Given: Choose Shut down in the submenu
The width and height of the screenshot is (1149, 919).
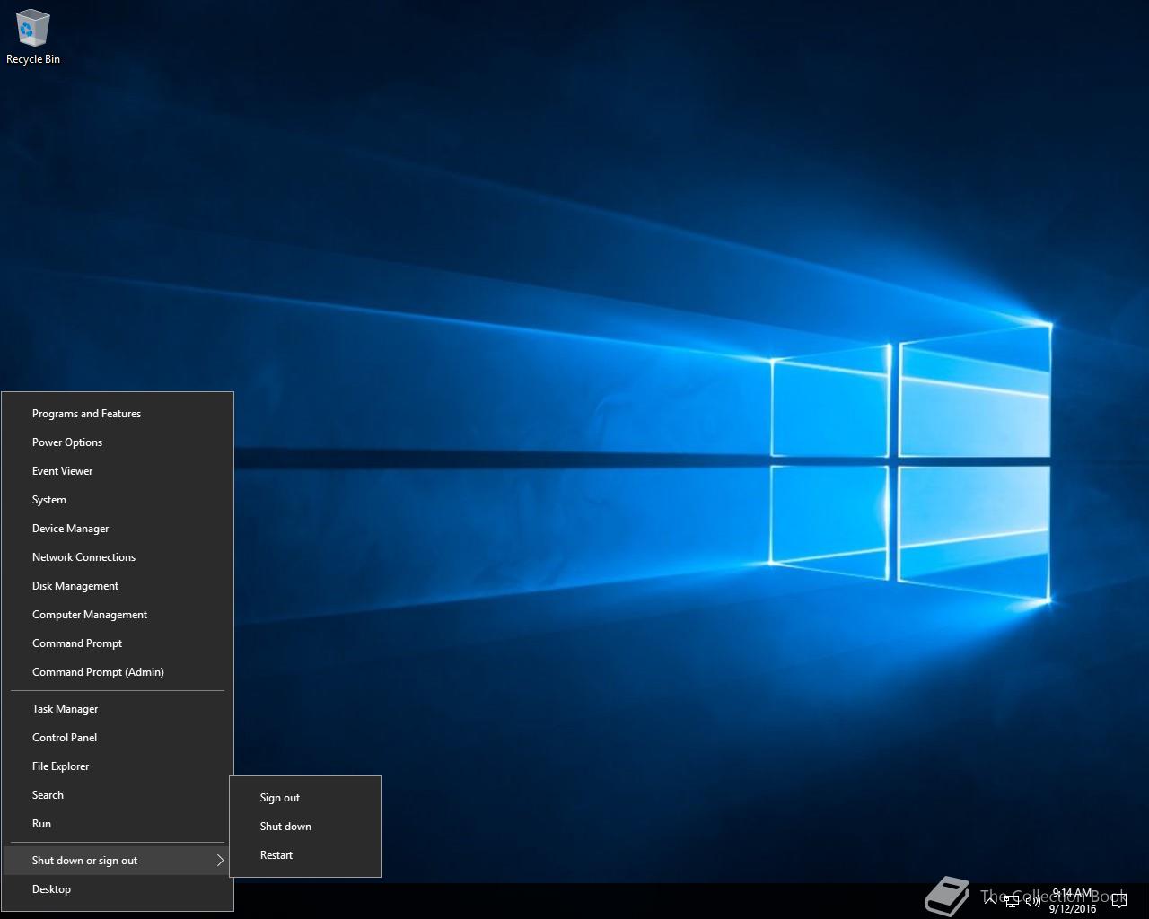Looking at the screenshot, I should [285, 827].
